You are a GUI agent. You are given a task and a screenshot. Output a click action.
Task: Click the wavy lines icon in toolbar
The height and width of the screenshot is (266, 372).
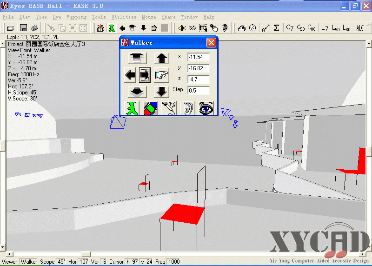tap(193, 28)
